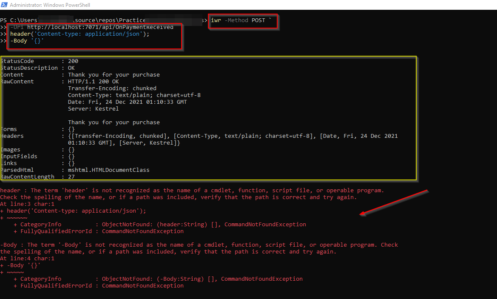Screen dimensions: 497x299
Task: Click the 'iwr -Method POST' command text
Action: pos(241,20)
